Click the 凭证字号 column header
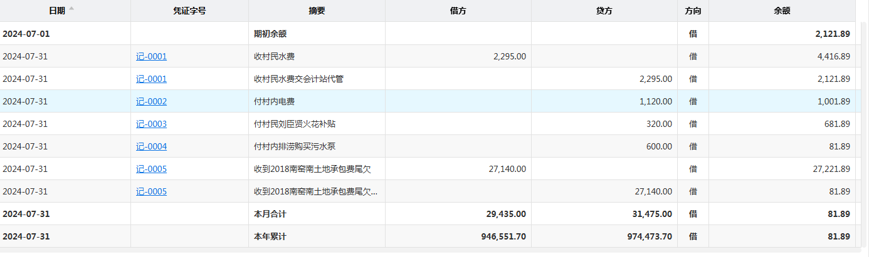The image size is (869, 257). [189, 11]
